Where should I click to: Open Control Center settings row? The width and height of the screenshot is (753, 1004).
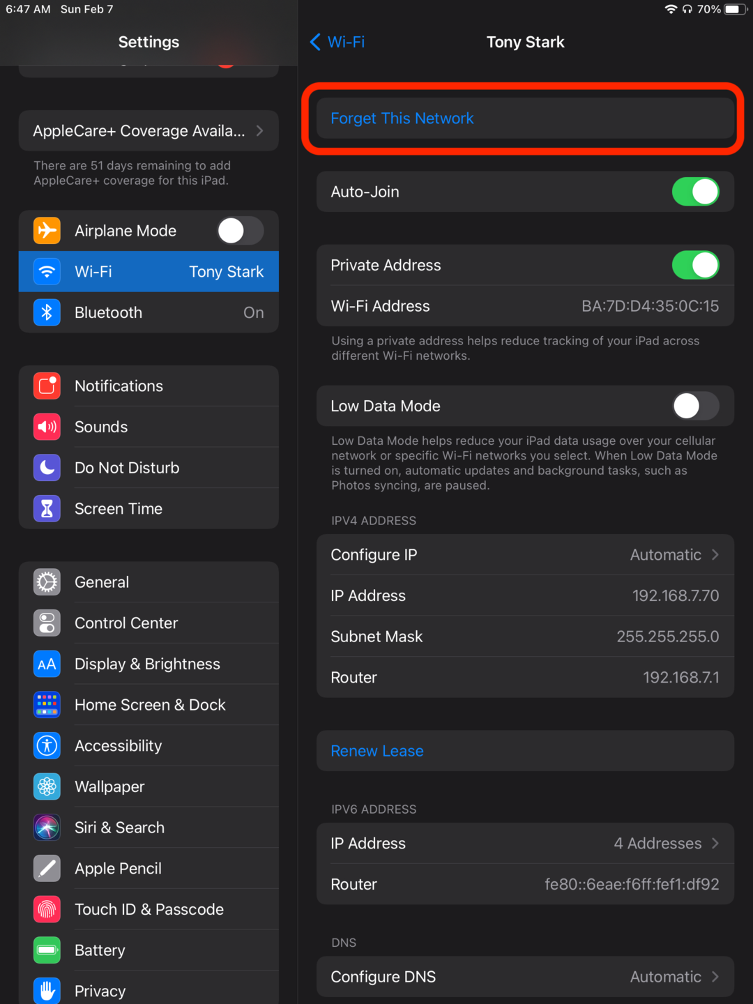(x=149, y=623)
